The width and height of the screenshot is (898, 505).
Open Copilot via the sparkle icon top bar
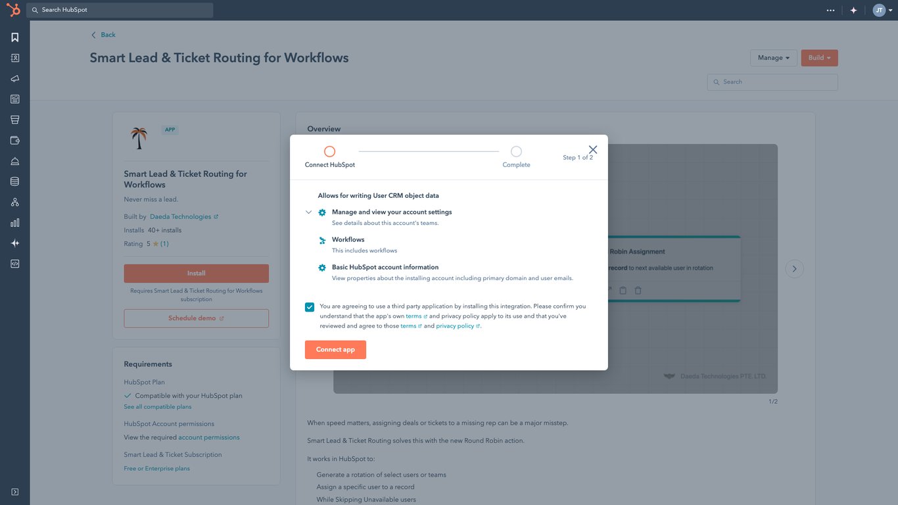[853, 10]
